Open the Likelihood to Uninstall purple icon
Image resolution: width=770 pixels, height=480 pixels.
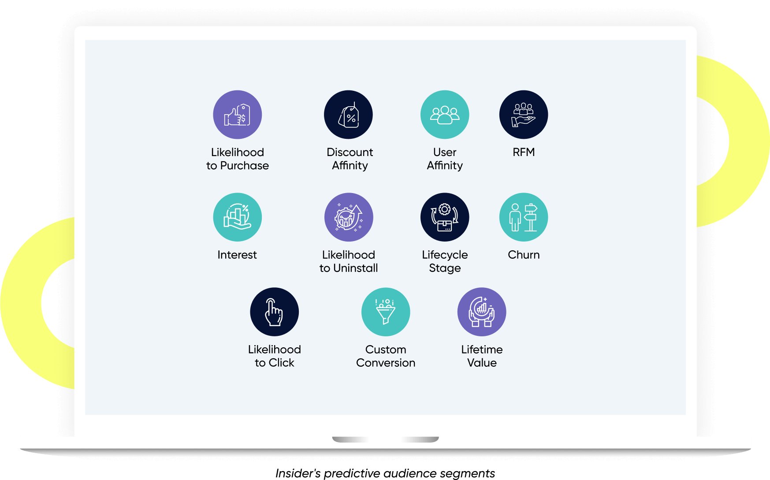coord(349,217)
